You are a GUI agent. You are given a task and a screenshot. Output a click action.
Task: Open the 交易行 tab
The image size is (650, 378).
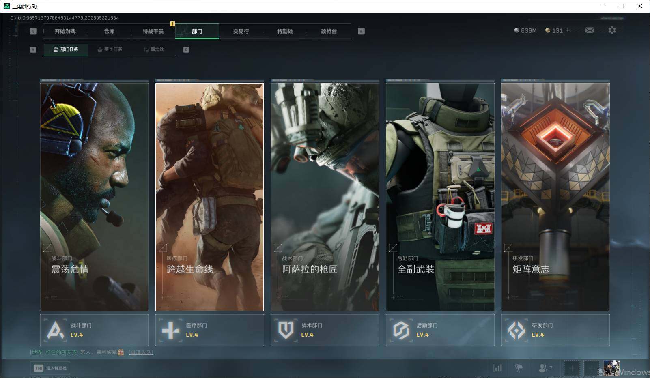click(241, 31)
